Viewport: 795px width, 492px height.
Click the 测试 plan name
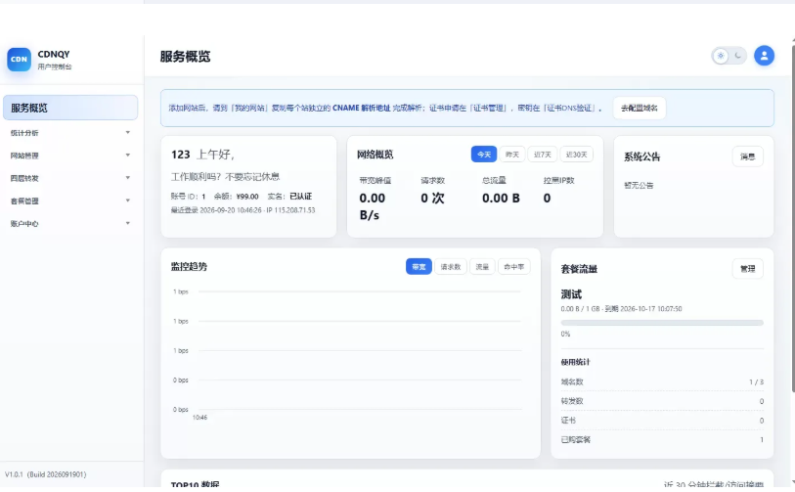571,294
